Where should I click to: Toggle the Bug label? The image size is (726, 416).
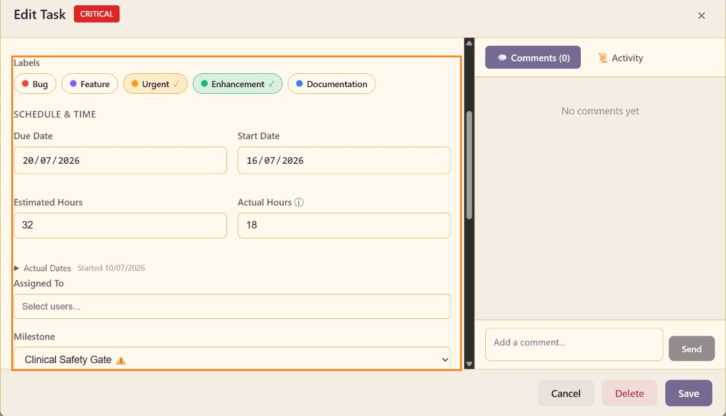point(35,84)
